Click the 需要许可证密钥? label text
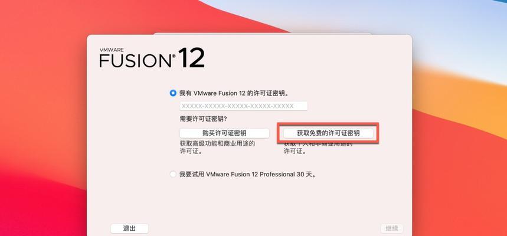 coord(204,119)
